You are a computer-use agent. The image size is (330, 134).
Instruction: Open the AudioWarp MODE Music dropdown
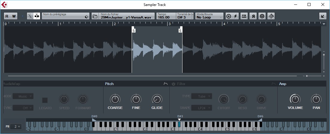point(23,96)
